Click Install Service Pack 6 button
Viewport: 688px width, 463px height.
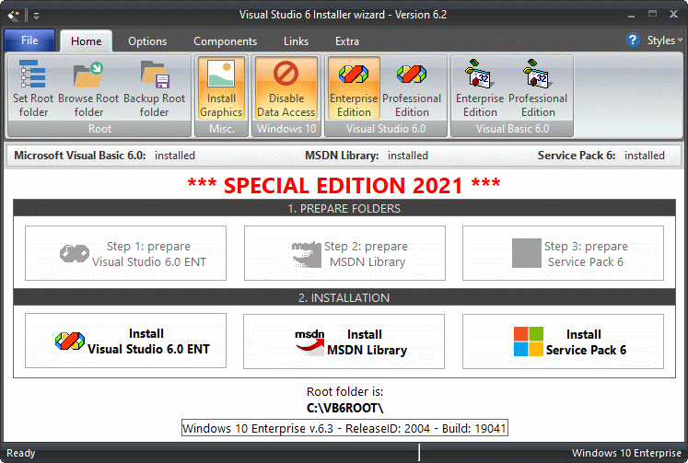tap(563, 341)
